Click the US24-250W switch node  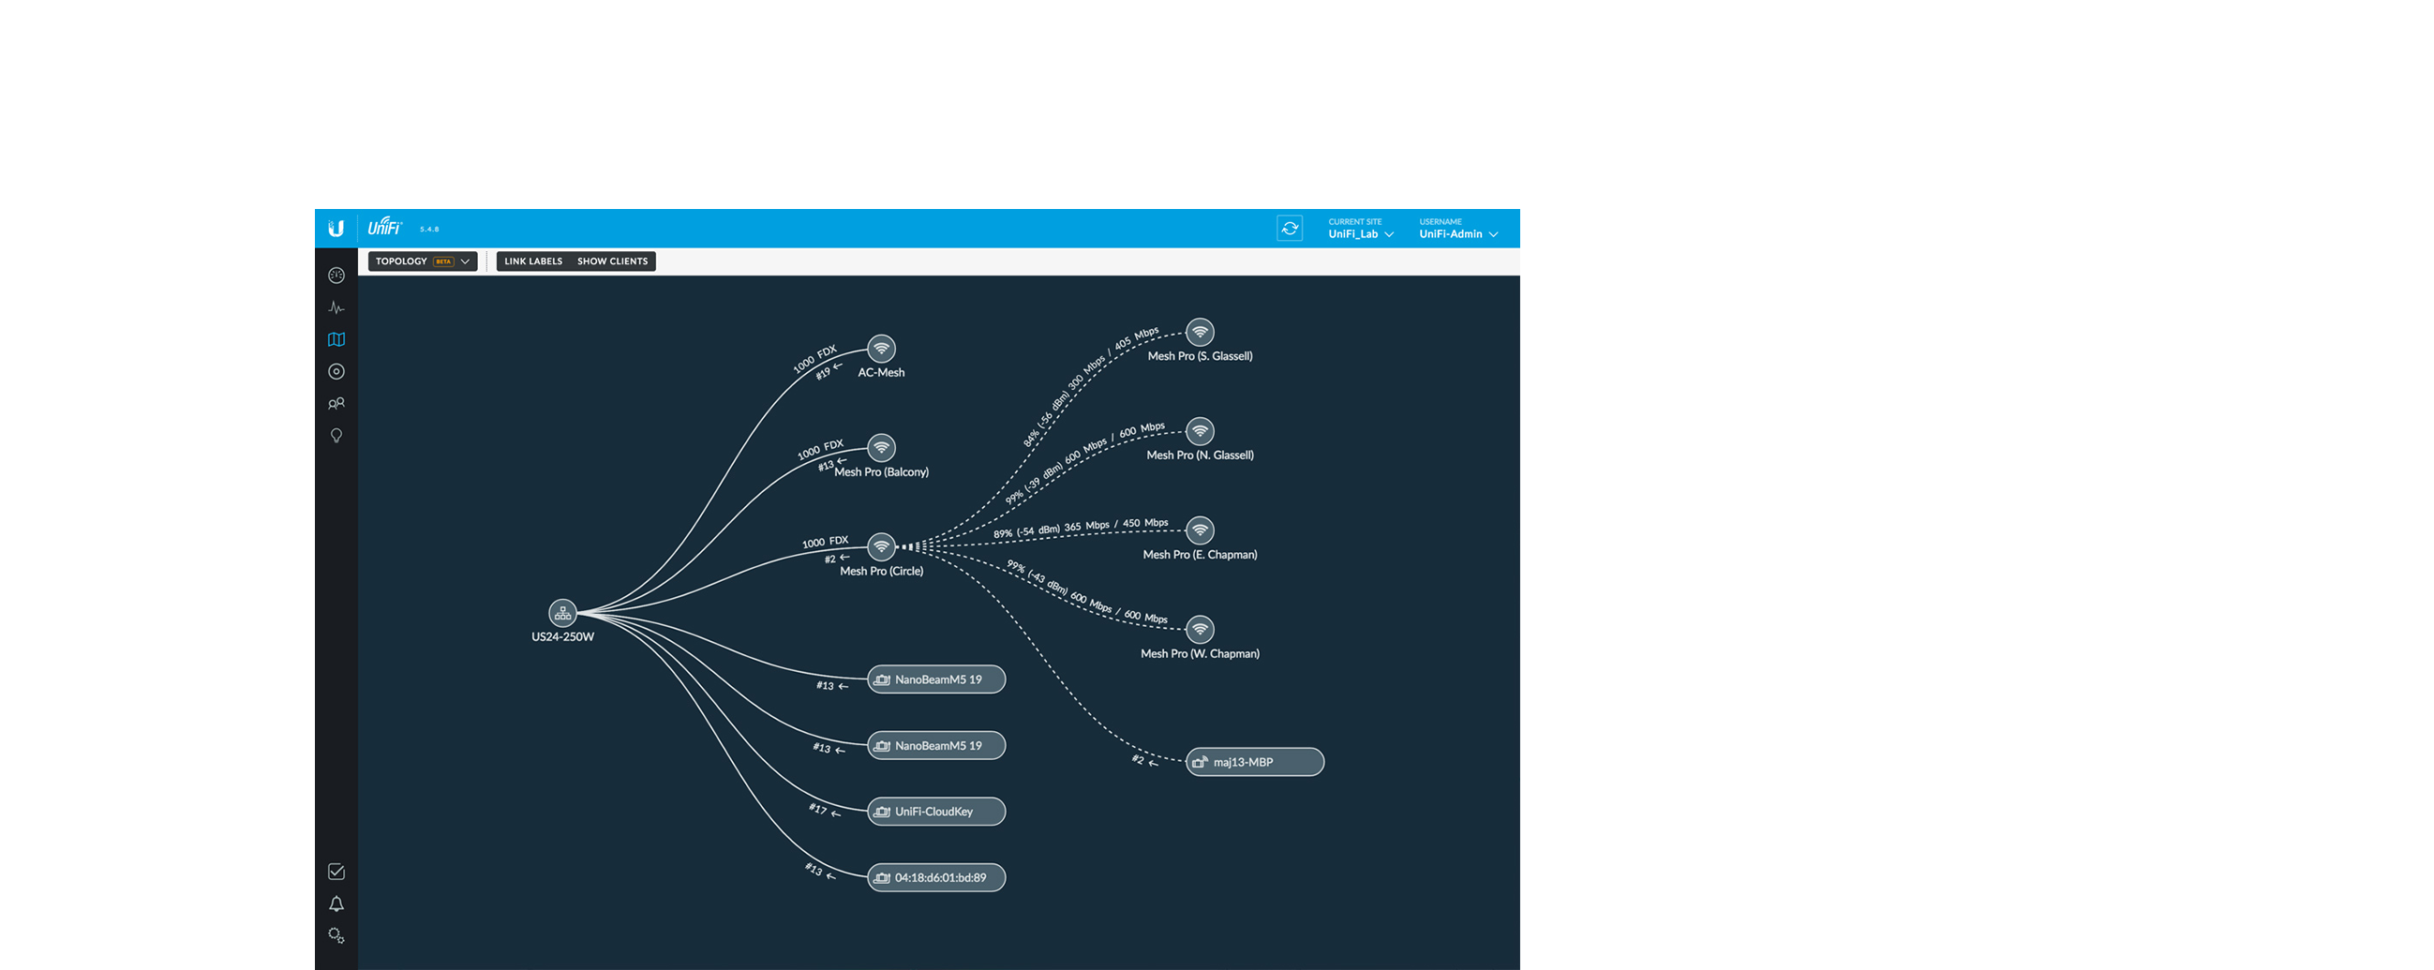click(x=562, y=613)
